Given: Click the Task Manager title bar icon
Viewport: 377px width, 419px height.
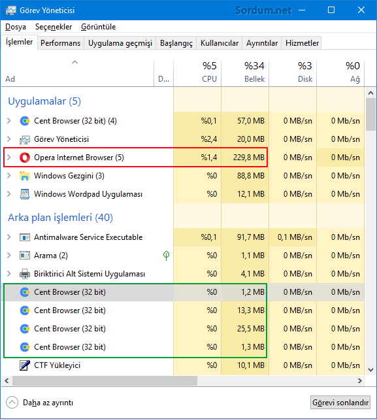Looking at the screenshot, I should [11, 10].
